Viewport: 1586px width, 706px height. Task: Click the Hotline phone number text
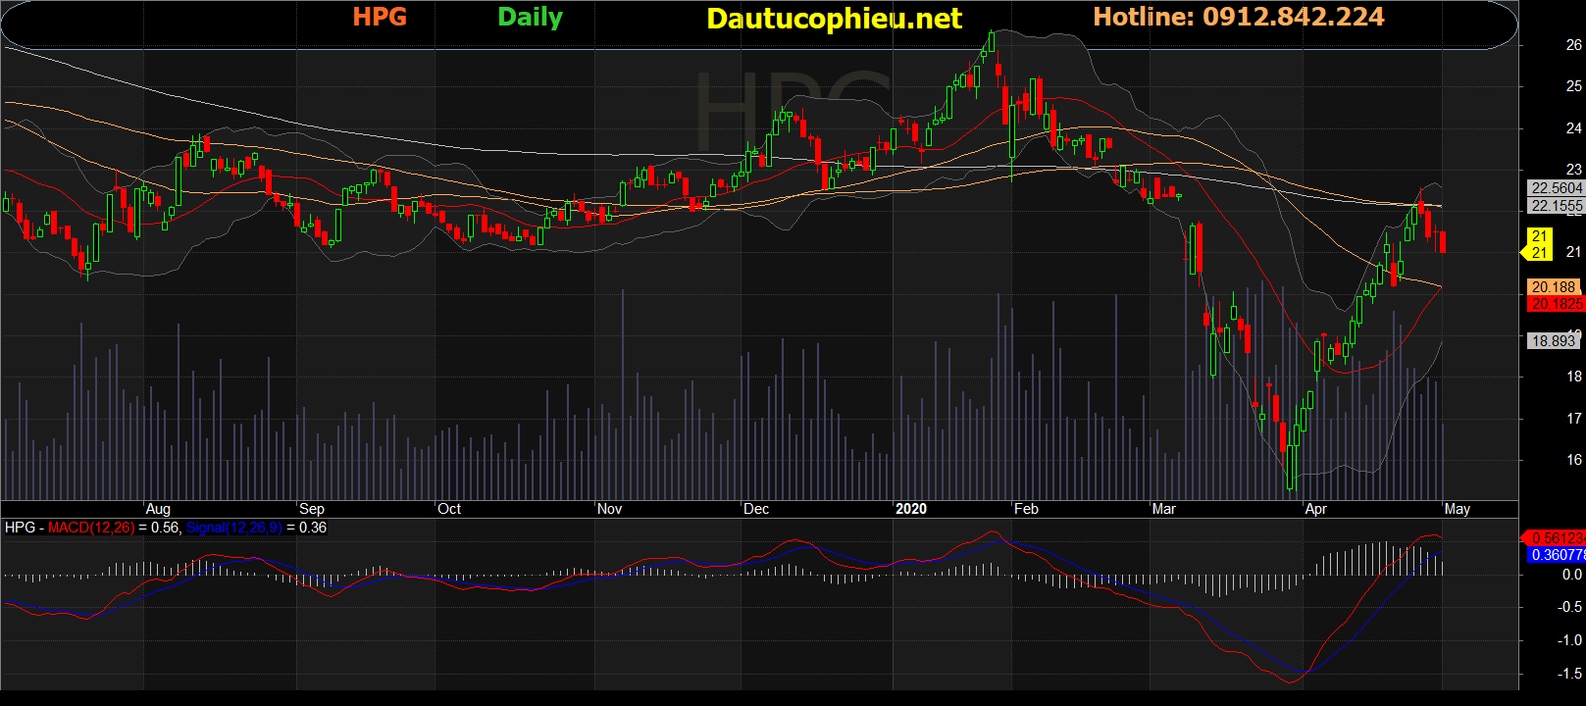(x=1238, y=18)
